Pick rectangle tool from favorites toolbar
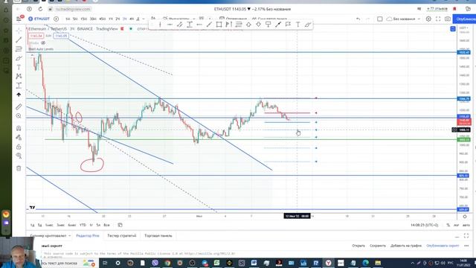The width and height of the screenshot is (476, 268). coord(219,25)
